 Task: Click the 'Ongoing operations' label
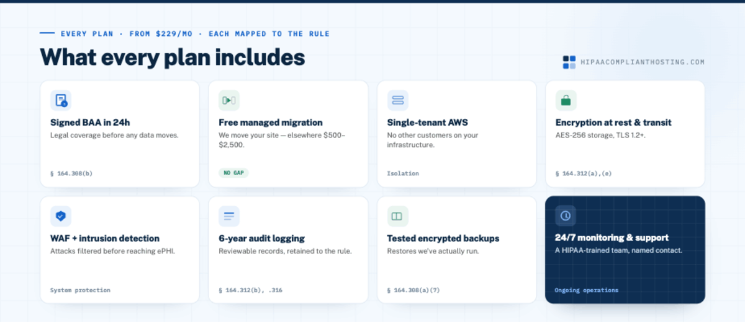click(587, 290)
